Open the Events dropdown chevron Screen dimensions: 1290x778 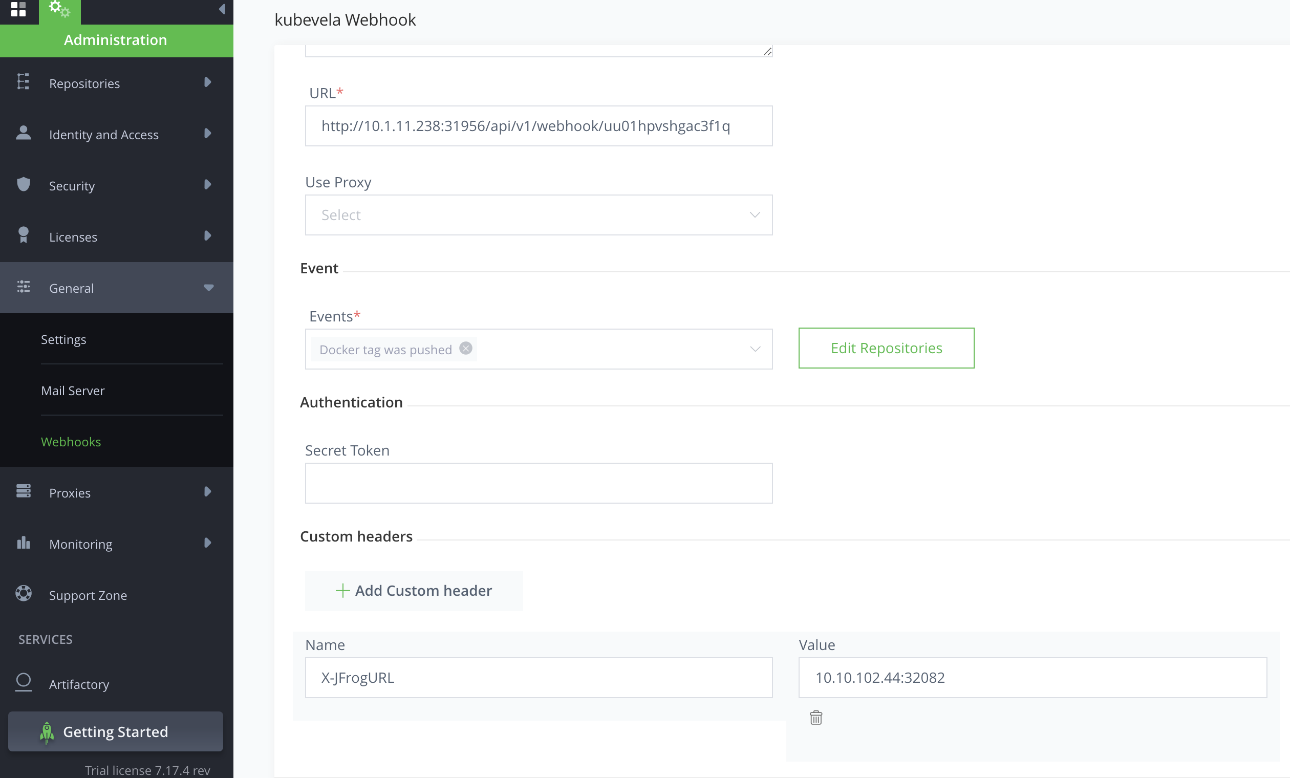tap(755, 349)
